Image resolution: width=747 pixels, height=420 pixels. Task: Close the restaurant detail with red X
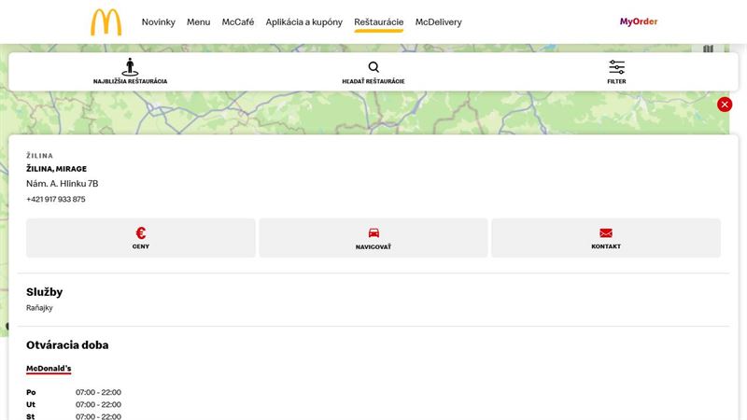[x=725, y=105]
